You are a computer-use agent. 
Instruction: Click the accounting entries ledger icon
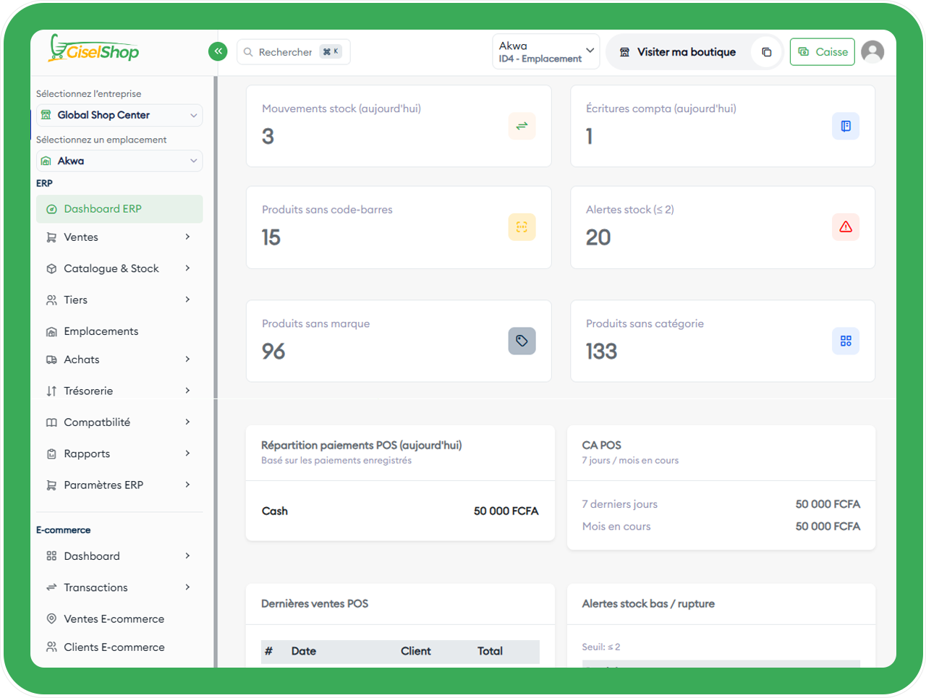tap(845, 126)
